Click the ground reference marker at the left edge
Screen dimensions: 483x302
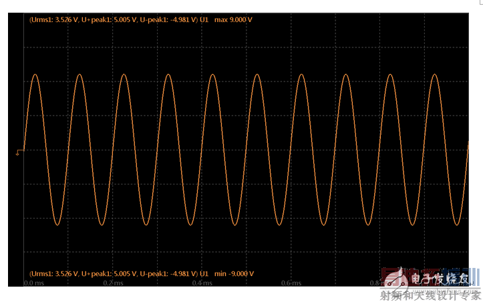click(x=19, y=152)
